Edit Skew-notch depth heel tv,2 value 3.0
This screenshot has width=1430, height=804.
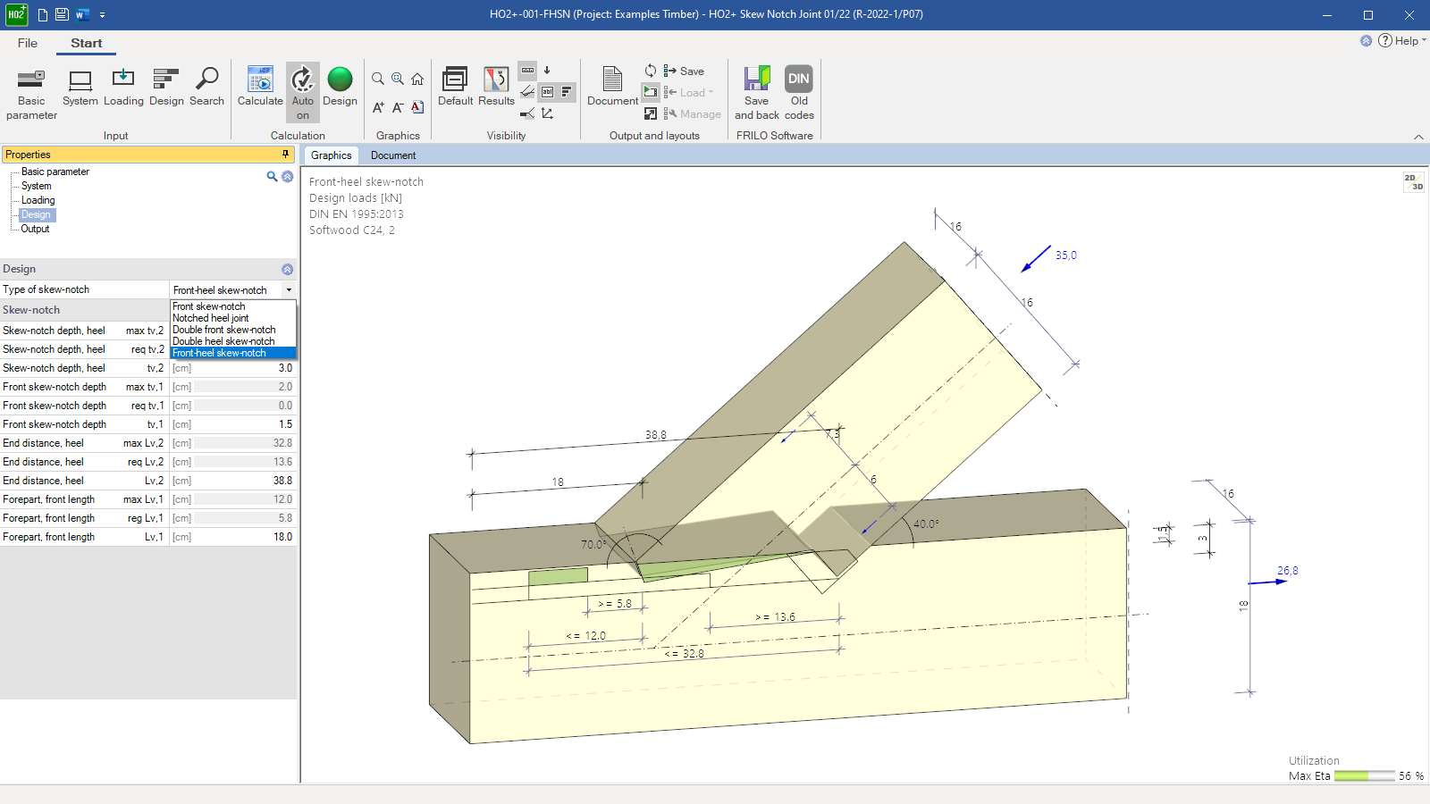[x=244, y=368]
